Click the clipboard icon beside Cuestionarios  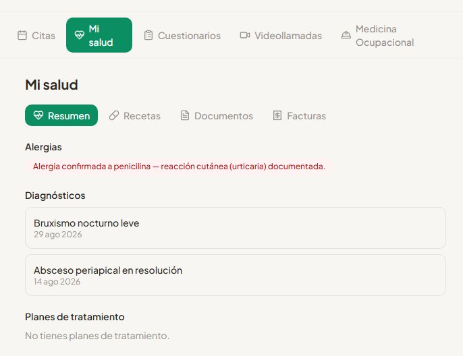(148, 35)
